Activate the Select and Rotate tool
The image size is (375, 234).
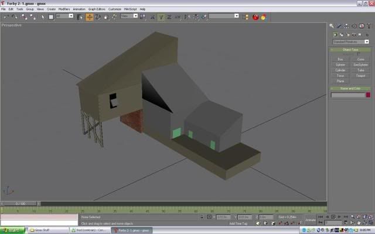pyautogui.click(x=98, y=17)
